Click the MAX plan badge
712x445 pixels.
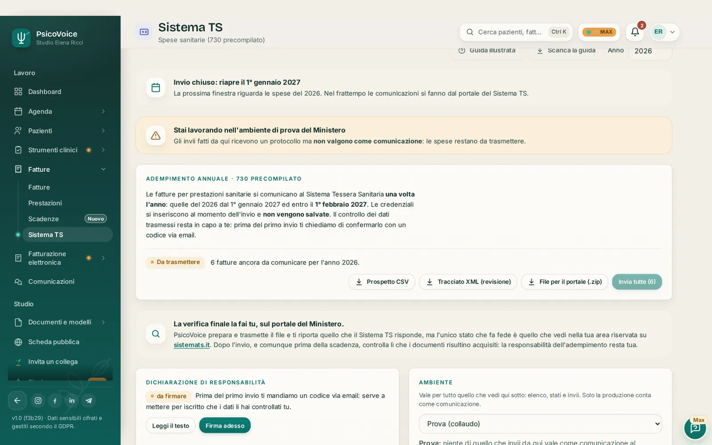point(599,32)
